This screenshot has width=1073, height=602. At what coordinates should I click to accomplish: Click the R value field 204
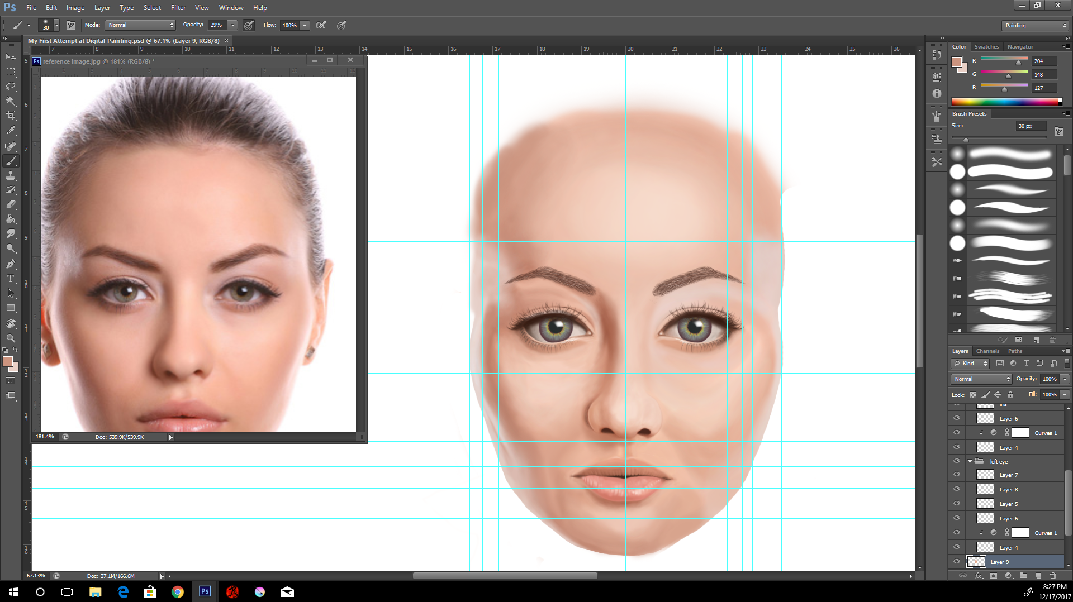[x=1044, y=61]
